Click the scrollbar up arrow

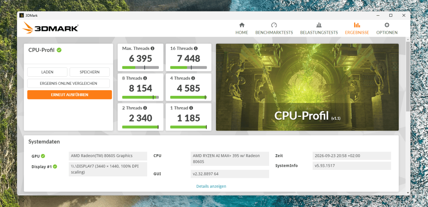408,39
